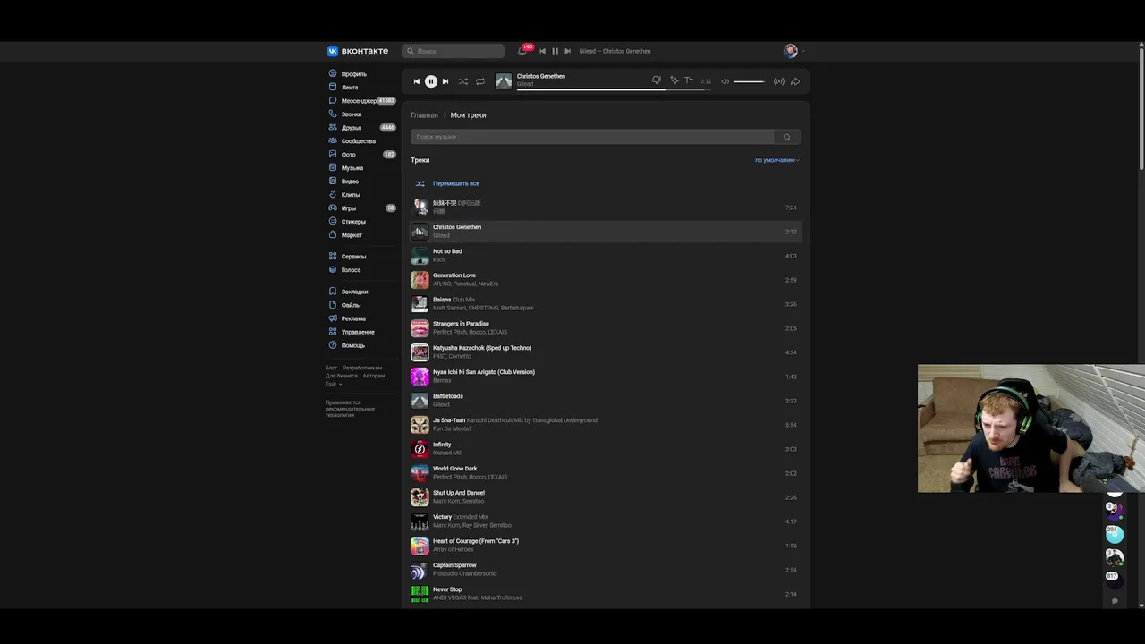Click the Управление sidebar icon
The image size is (1145, 644).
pyautogui.click(x=333, y=332)
